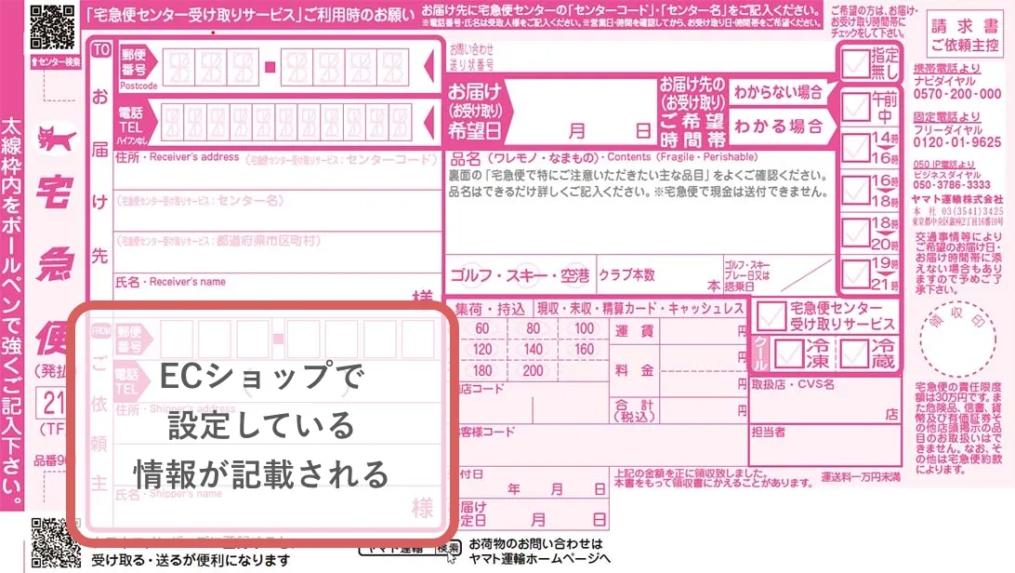Image resolution: width=1015 pixels, height=573 pixels.
Task: Click ビジネスダイヤル number 050-3786-3333
Action: 952,184
